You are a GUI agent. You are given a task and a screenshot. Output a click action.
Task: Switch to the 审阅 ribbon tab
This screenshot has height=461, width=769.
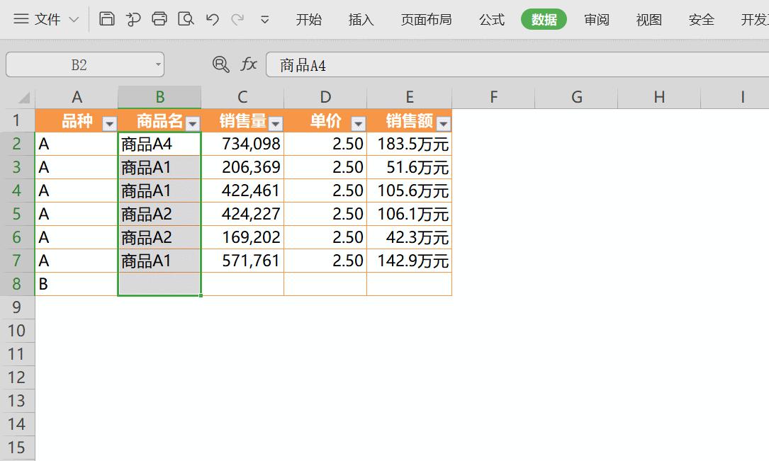point(596,20)
